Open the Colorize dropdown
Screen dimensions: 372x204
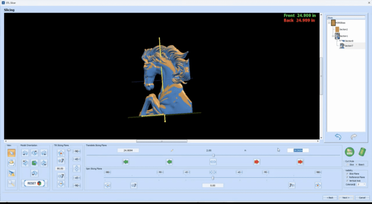pos(362,184)
